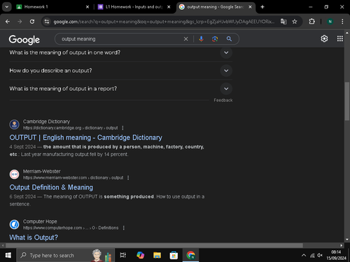Viewport: 350px width, 262px height.
Task: Click the Cambridge Dictionary site name
Action: point(46,122)
